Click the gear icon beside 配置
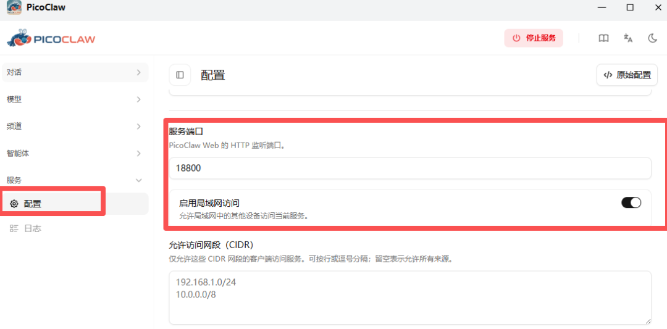 [x=14, y=204]
